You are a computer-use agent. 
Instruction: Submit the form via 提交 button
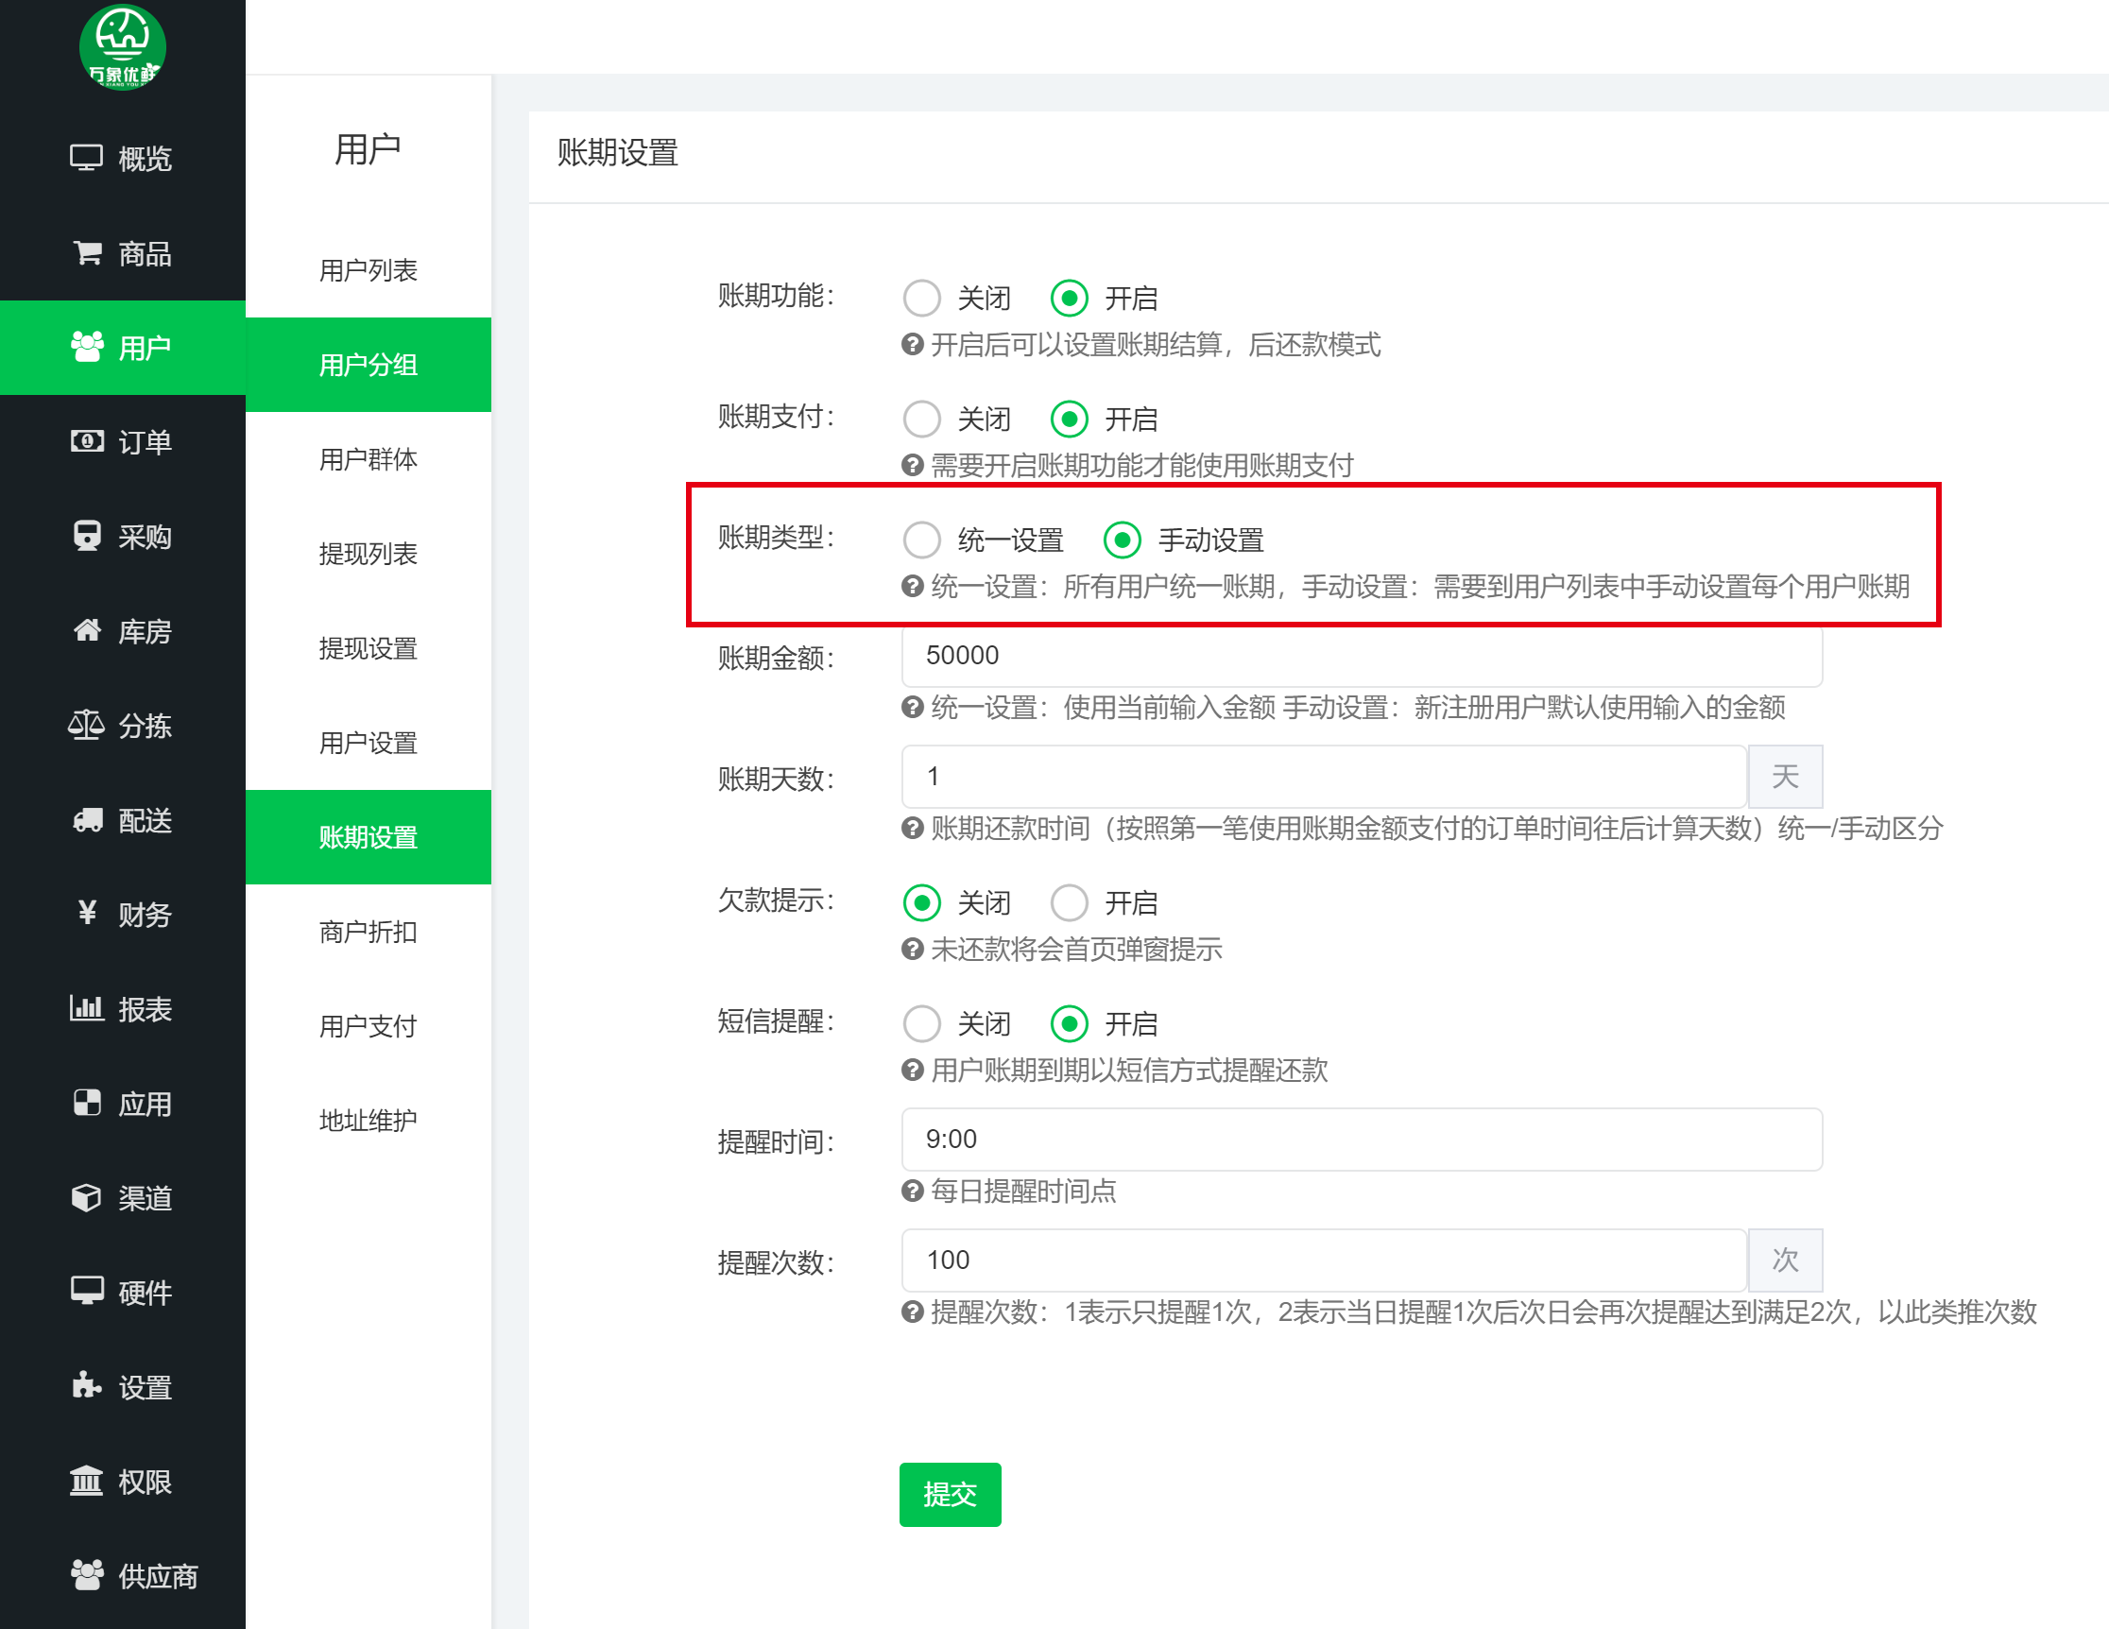(x=950, y=1495)
